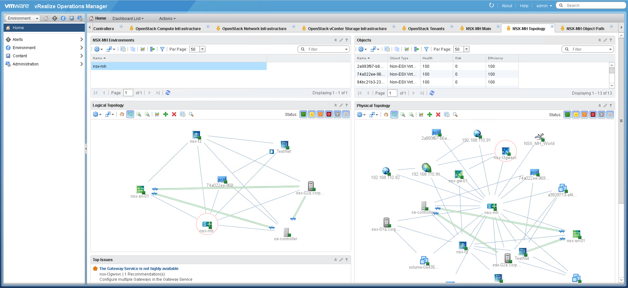Select the pan hand tool in Logical Topology
628x288 pixels.
pyautogui.click(x=122, y=114)
